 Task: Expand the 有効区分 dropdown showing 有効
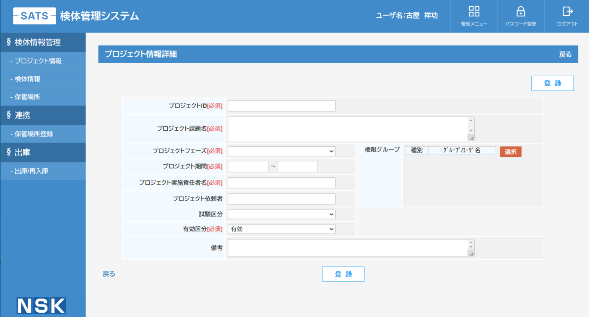click(x=282, y=229)
